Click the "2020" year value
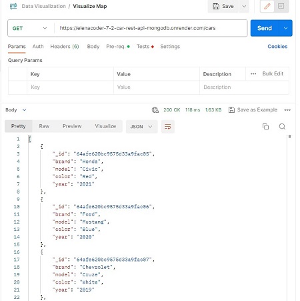Screen dimensions: 300x301 [x=85, y=237]
